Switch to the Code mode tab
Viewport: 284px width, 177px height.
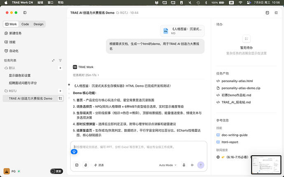coord(25,24)
